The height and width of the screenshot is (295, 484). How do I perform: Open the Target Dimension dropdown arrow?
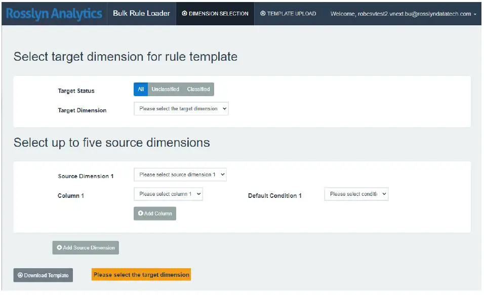point(224,108)
